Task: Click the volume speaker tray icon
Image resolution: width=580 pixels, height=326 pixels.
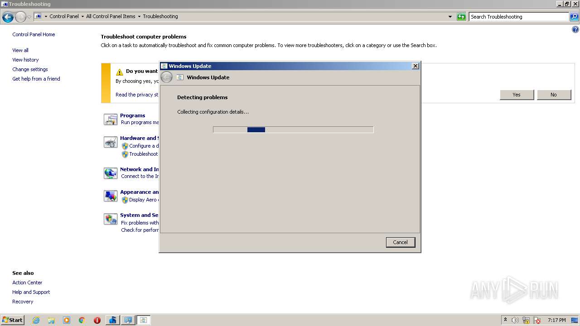Action: coord(515,320)
